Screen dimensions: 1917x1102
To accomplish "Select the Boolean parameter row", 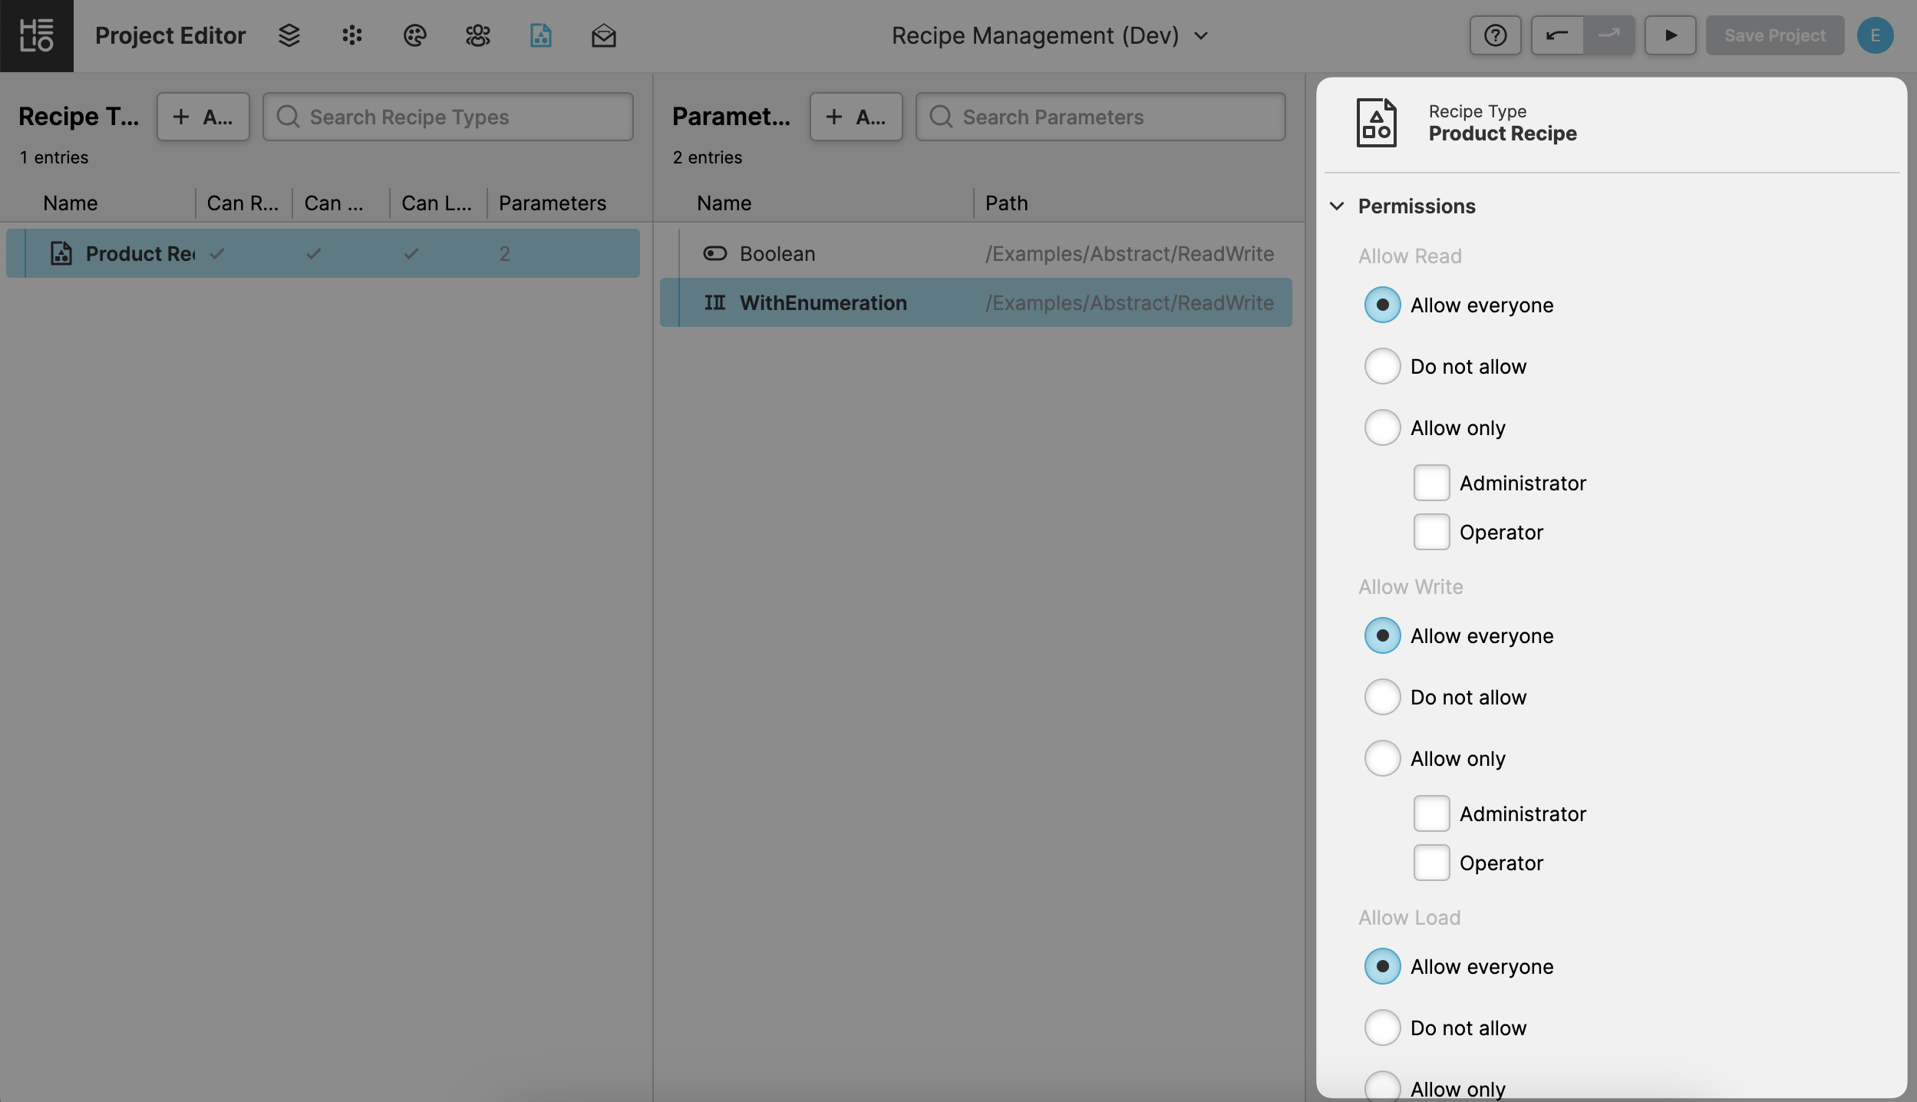I will coord(975,253).
